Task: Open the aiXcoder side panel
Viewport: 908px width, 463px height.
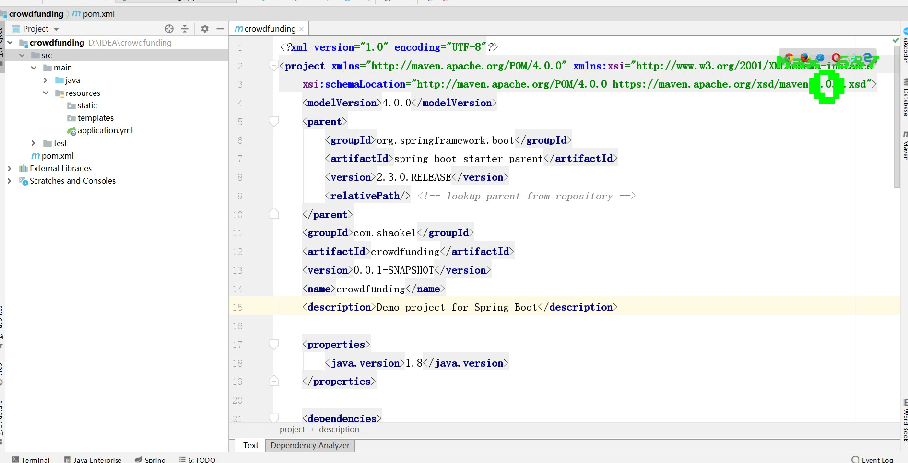Action: (x=905, y=46)
